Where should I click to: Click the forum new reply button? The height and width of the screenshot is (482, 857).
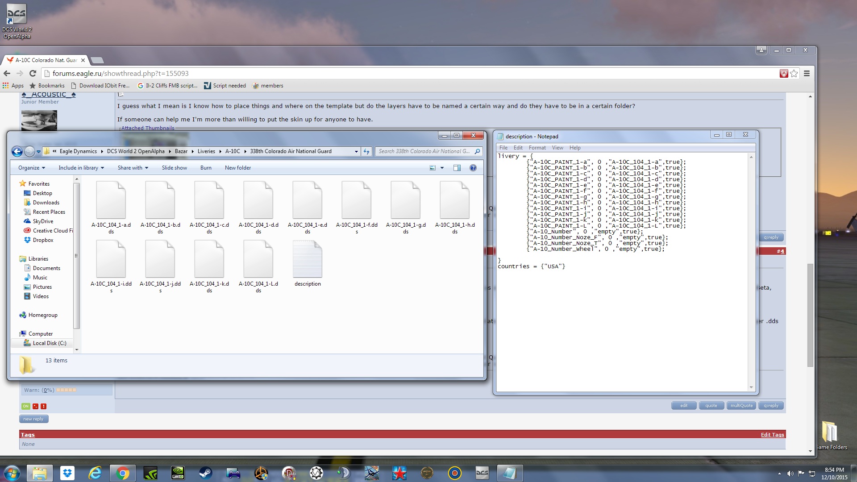33,419
